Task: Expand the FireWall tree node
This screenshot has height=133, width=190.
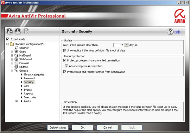Action: tap(12, 63)
